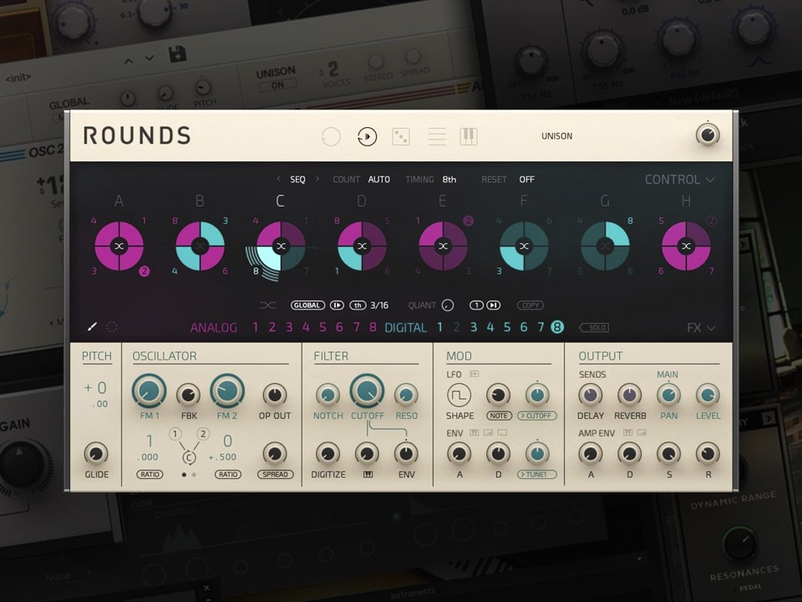Click the QUANT round dial icon
Image resolution: width=802 pixels, height=602 pixels.
448,305
